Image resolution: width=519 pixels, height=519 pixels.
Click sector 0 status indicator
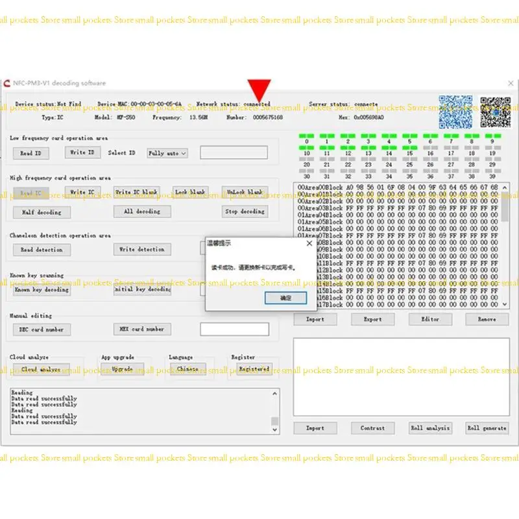[306, 136]
